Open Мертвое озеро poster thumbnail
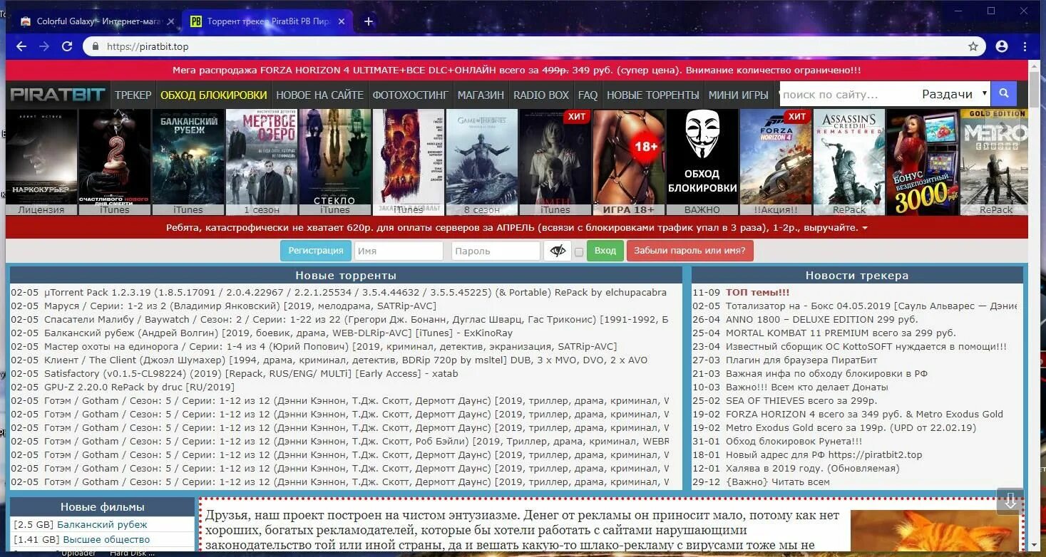The height and width of the screenshot is (557, 1046). 262,162
